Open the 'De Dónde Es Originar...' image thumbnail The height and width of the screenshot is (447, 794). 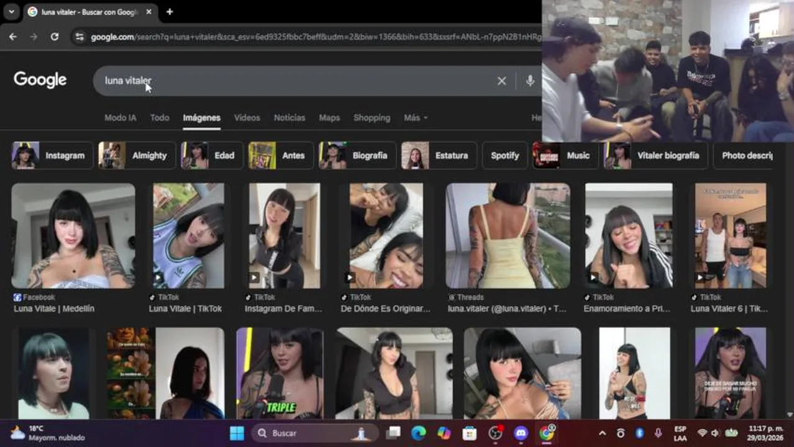pyautogui.click(x=386, y=236)
